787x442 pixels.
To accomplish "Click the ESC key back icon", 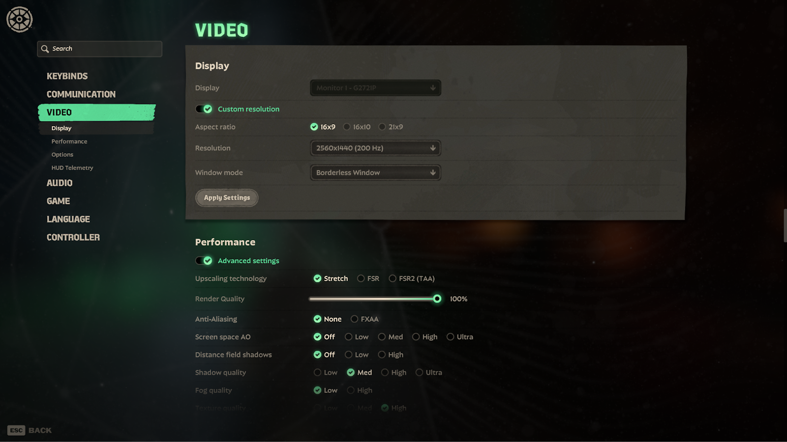I will pos(16,430).
